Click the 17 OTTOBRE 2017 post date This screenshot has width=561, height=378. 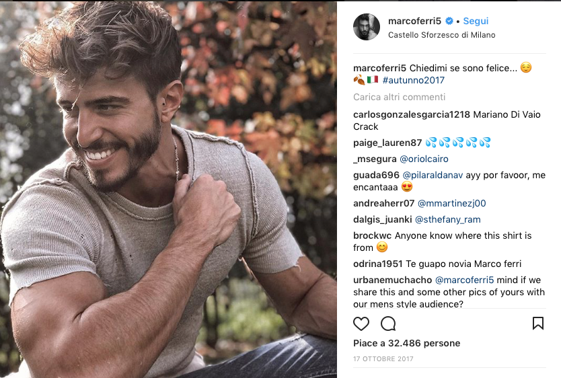point(383,359)
